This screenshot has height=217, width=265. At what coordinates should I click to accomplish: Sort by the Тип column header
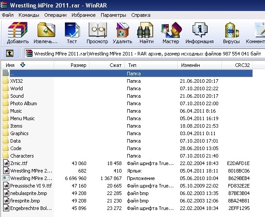151,65
